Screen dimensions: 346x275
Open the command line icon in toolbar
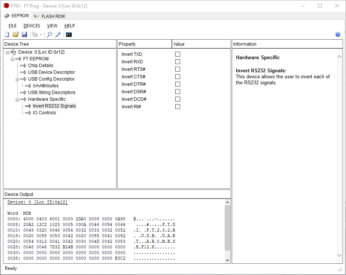(x=69, y=34)
